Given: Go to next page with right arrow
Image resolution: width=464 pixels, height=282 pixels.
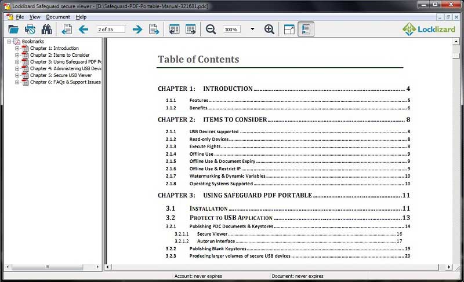Looking at the screenshot, I should [137, 29].
